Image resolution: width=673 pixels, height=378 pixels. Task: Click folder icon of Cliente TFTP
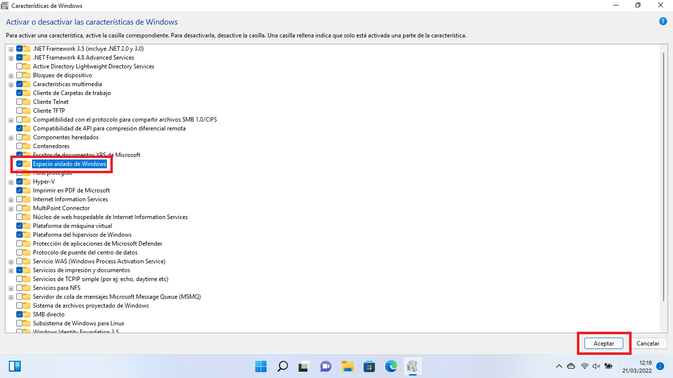click(x=27, y=111)
